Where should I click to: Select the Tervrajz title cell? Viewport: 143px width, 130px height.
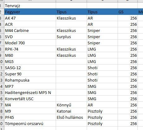[30, 6]
